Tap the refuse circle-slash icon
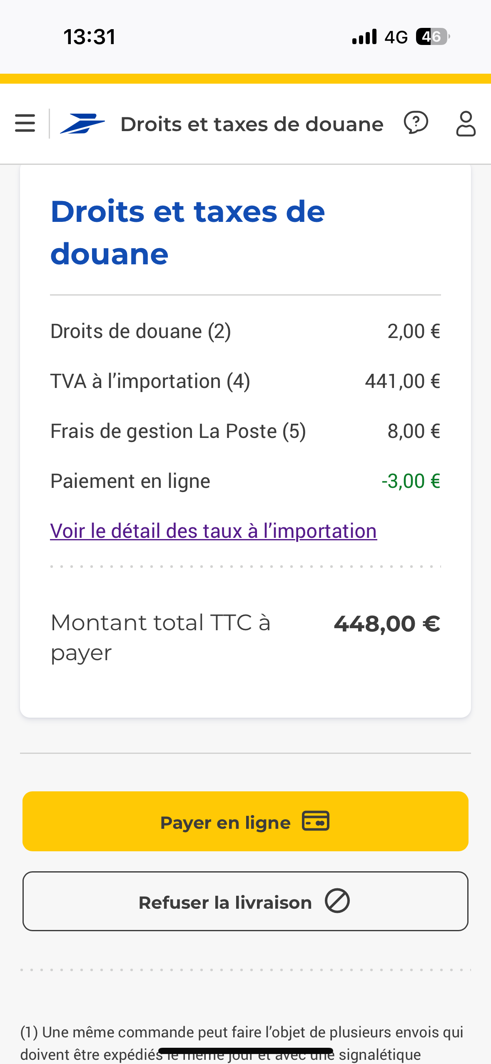The width and height of the screenshot is (491, 1064). click(337, 901)
